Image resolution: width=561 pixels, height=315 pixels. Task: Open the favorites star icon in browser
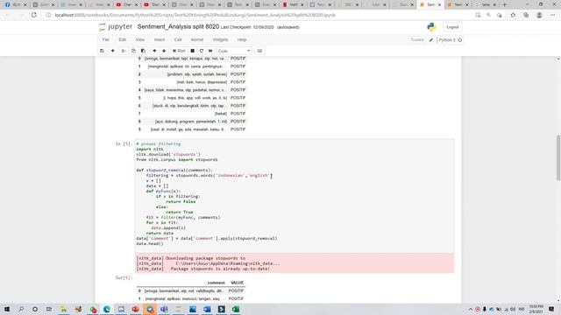pos(513,15)
